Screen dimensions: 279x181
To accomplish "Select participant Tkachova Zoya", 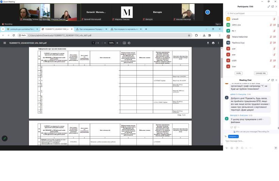I will click(x=250, y=43).
